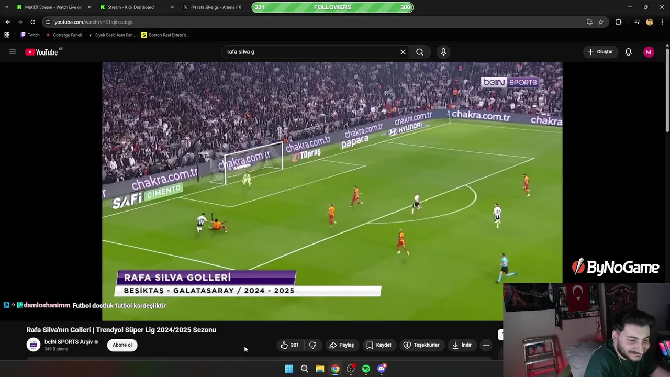Clear the search text with the X
670x377 pixels.
tap(403, 52)
